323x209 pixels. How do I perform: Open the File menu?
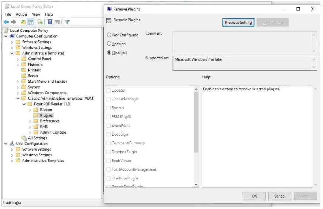(x=8, y=14)
